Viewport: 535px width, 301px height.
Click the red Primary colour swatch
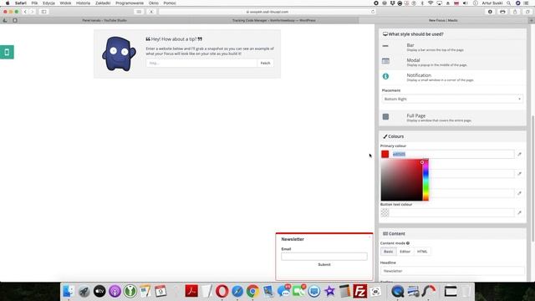[x=385, y=154]
